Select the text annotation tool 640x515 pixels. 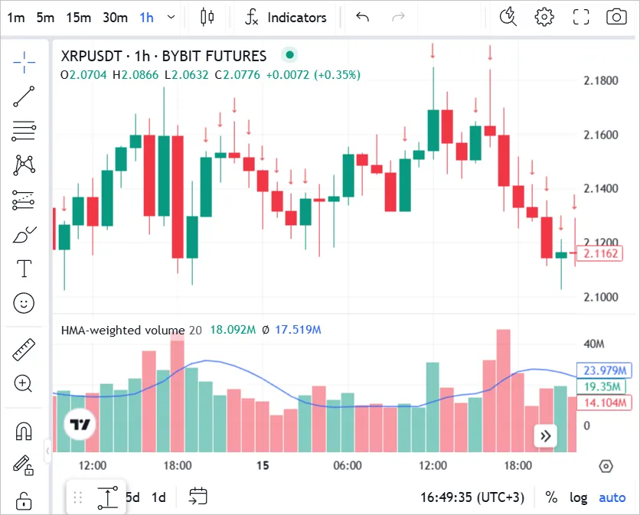point(23,269)
